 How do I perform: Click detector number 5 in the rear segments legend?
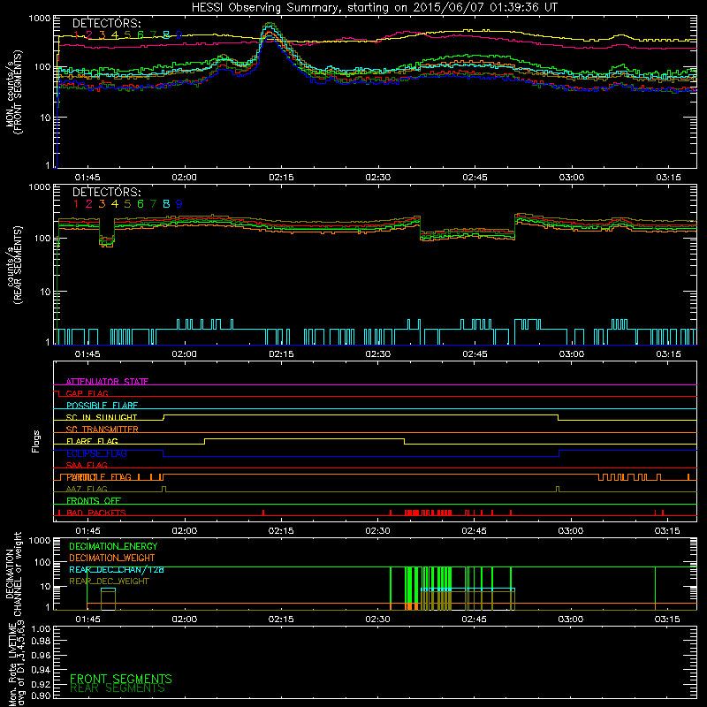[127, 204]
